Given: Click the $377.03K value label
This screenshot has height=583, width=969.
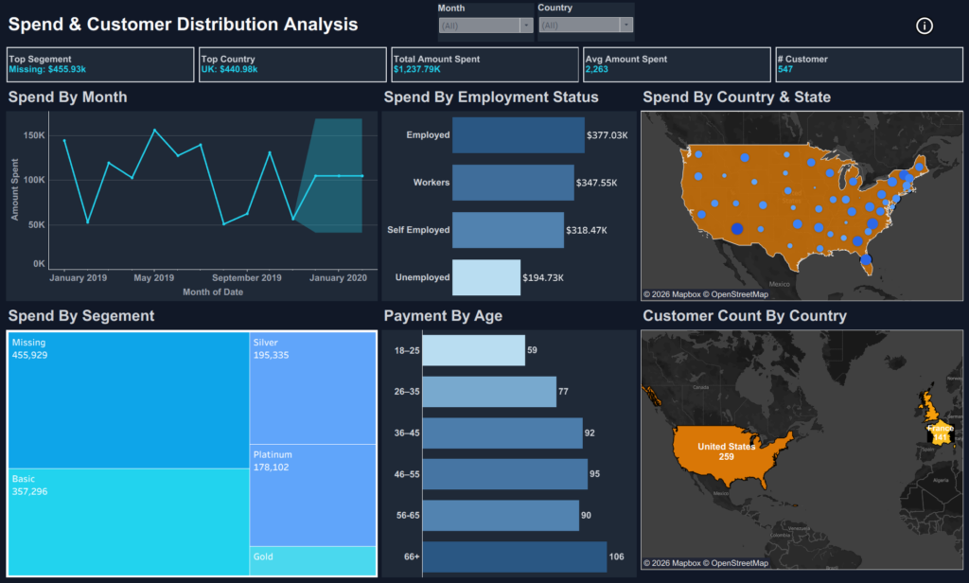Looking at the screenshot, I should point(607,134).
